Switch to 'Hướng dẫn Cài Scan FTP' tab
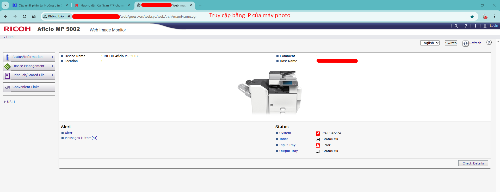The height and width of the screenshot is (192, 500). [102, 5]
